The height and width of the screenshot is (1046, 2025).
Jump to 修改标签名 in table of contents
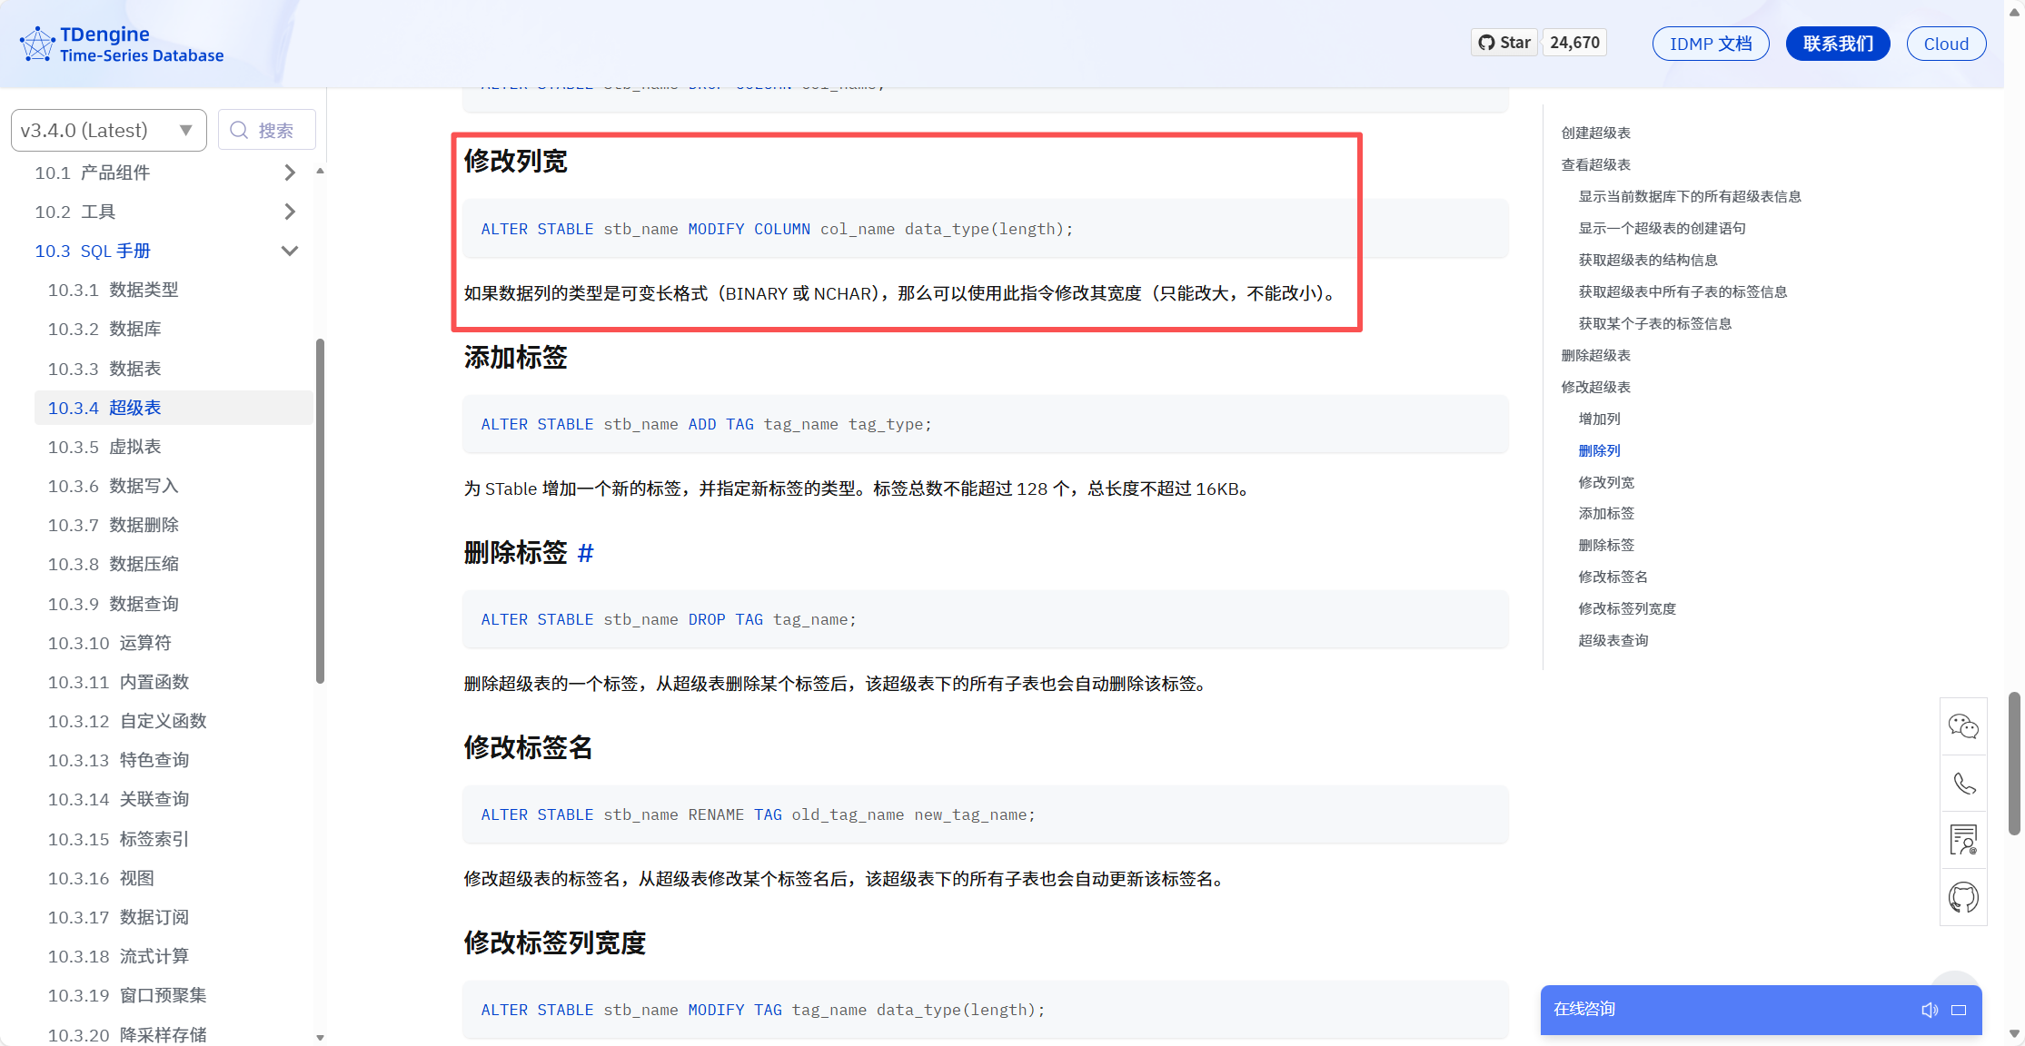click(x=1613, y=577)
